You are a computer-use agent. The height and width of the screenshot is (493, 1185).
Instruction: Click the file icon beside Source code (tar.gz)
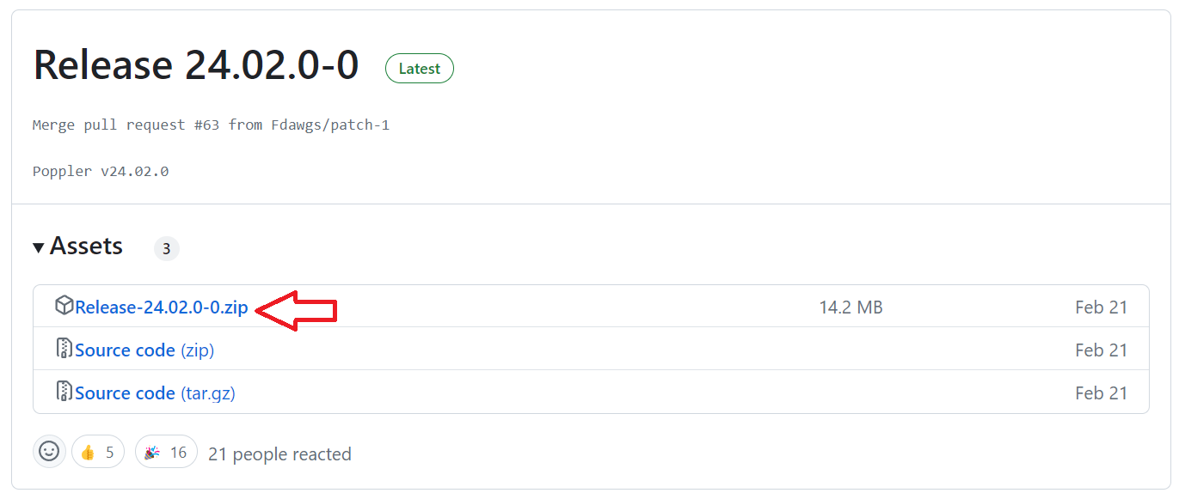pyautogui.click(x=64, y=392)
